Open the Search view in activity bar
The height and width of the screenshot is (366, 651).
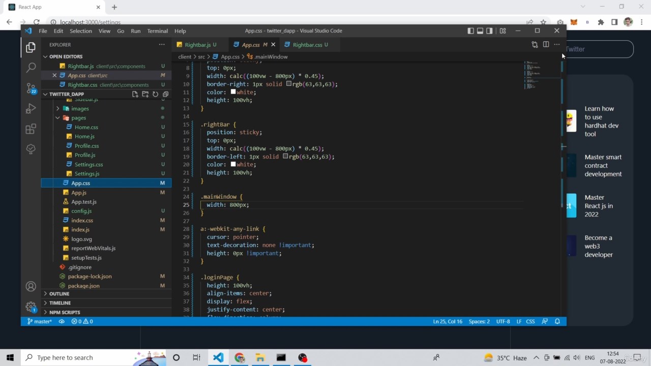pos(31,67)
